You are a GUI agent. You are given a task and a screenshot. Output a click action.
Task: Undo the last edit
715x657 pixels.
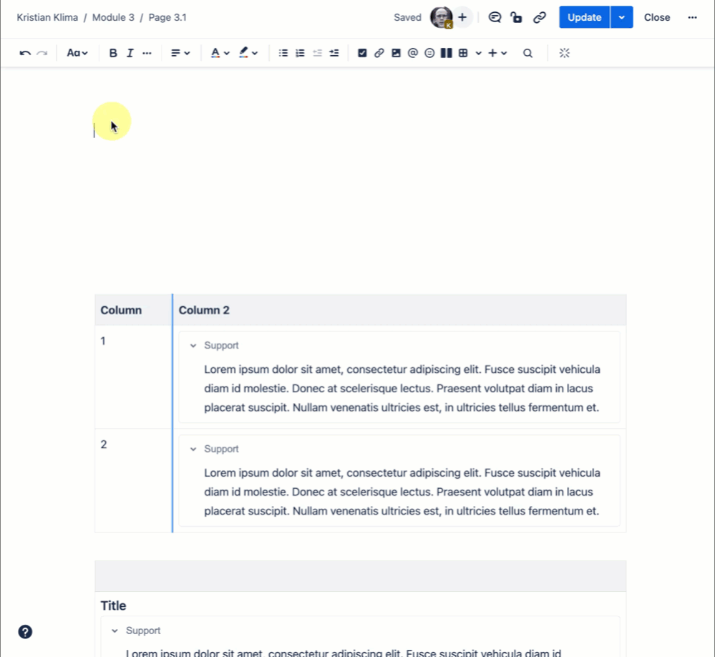click(25, 54)
